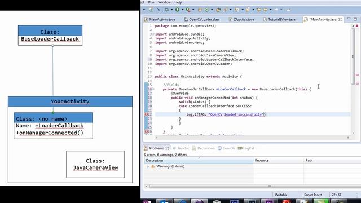Click the '0 errors, 8 warnings, 0 others' summary

165,155
